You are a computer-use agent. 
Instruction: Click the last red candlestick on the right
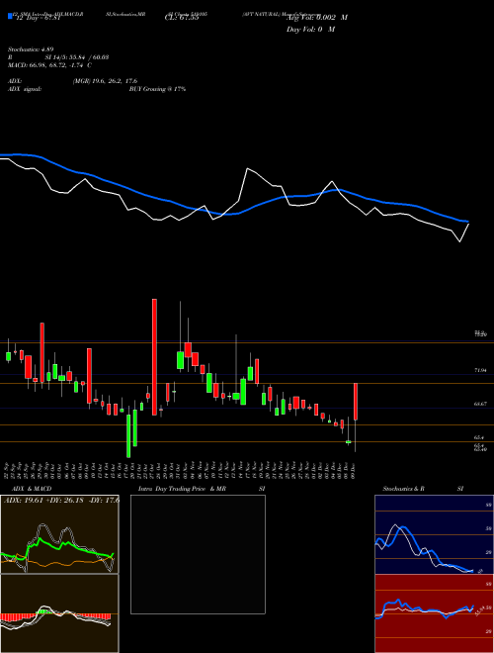356,402
